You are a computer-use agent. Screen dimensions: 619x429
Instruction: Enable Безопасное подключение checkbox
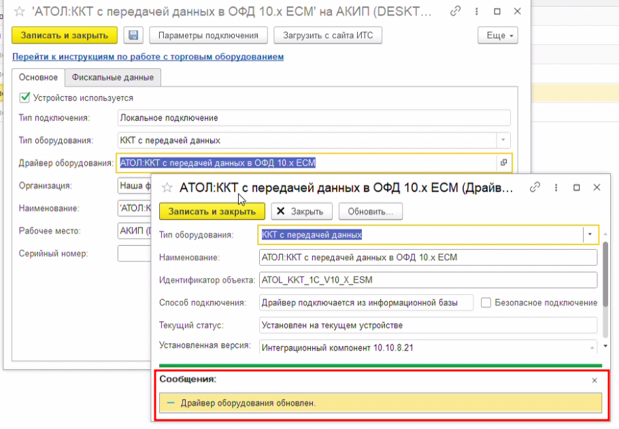click(x=486, y=302)
